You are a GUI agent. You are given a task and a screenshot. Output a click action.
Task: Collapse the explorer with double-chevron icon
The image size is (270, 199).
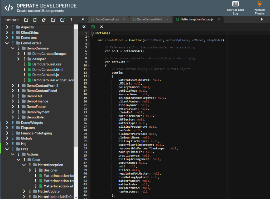tap(84, 27)
